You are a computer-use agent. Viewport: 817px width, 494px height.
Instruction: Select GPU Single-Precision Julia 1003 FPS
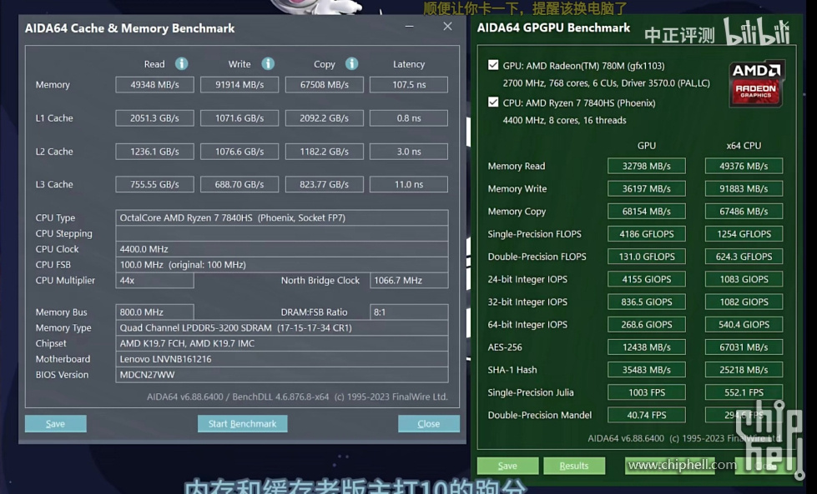647,392
